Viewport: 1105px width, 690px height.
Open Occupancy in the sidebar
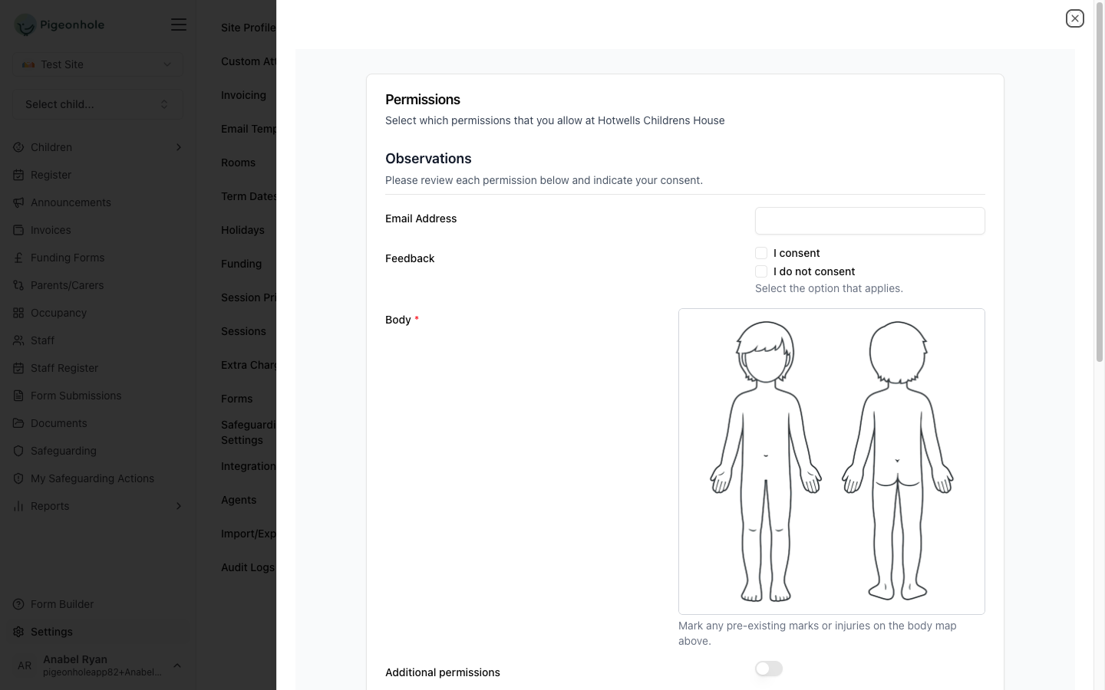(58, 313)
